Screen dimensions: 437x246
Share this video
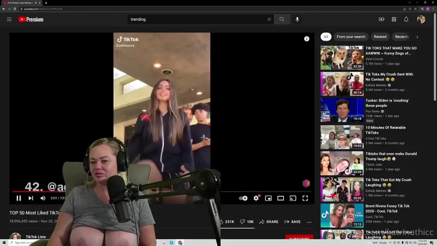pos(269,222)
